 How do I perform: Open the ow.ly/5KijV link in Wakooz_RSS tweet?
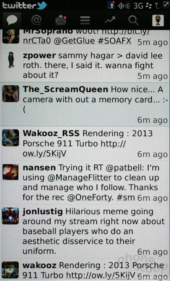(x=44, y=153)
